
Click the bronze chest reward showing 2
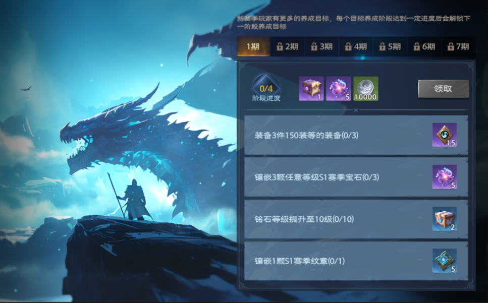pos(445,219)
